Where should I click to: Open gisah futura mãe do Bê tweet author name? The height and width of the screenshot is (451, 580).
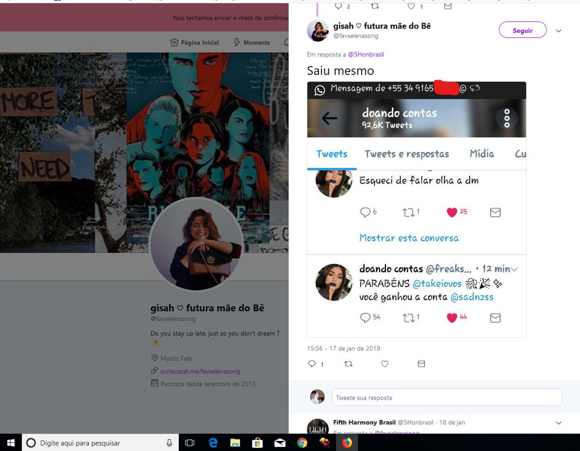click(x=382, y=26)
